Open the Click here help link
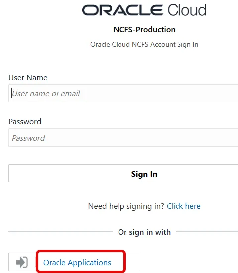Viewport: 238px width, 273px height. coord(183,206)
